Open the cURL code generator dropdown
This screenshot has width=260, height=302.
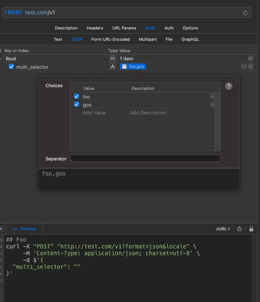[223, 229]
